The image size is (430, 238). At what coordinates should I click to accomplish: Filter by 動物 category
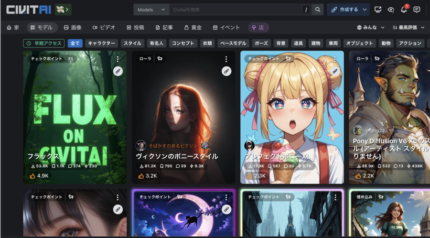pos(386,43)
